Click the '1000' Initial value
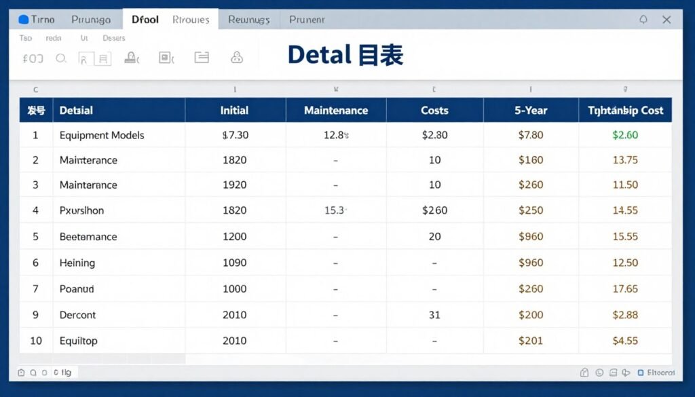Viewport: 695px width, 397px height. click(x=234, y=289)
